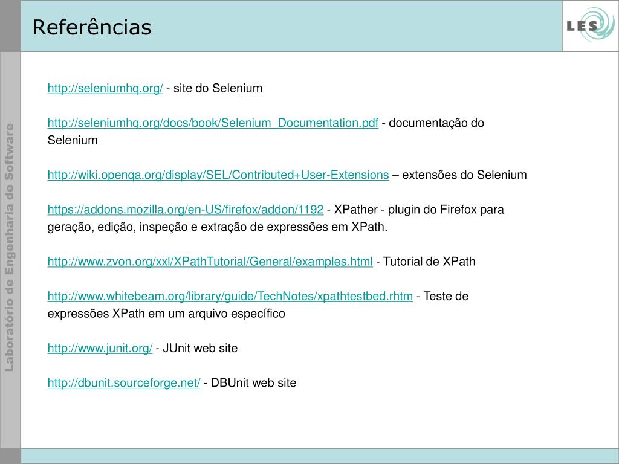The width and height of the screenshot is (619, 464).
Task: Click the text 'DBUnit web site'
Action: tap(253, 382)
